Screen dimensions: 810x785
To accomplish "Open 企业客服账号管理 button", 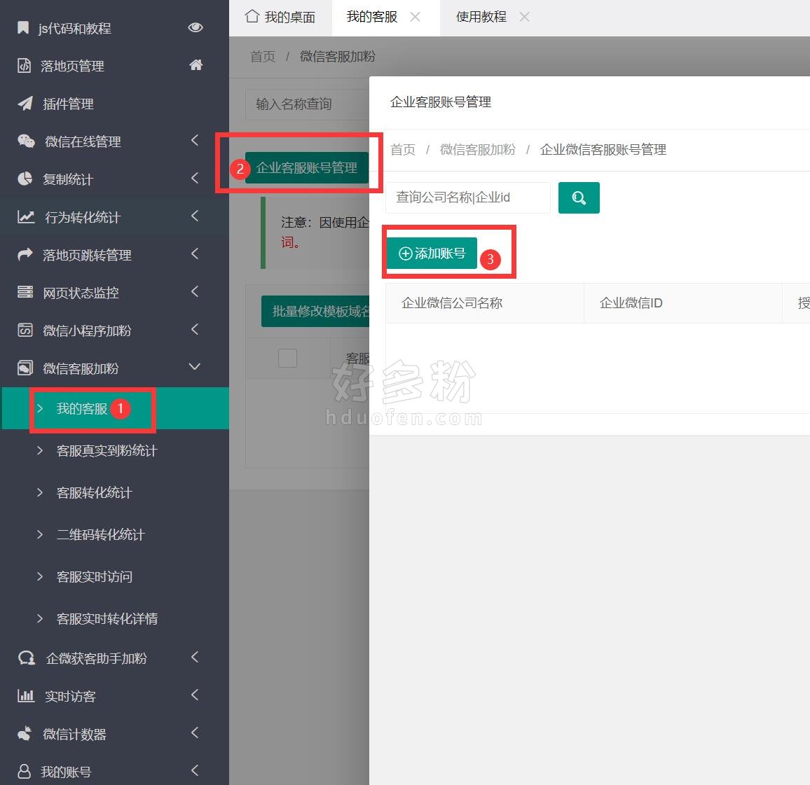I will (x=306, y=168).
